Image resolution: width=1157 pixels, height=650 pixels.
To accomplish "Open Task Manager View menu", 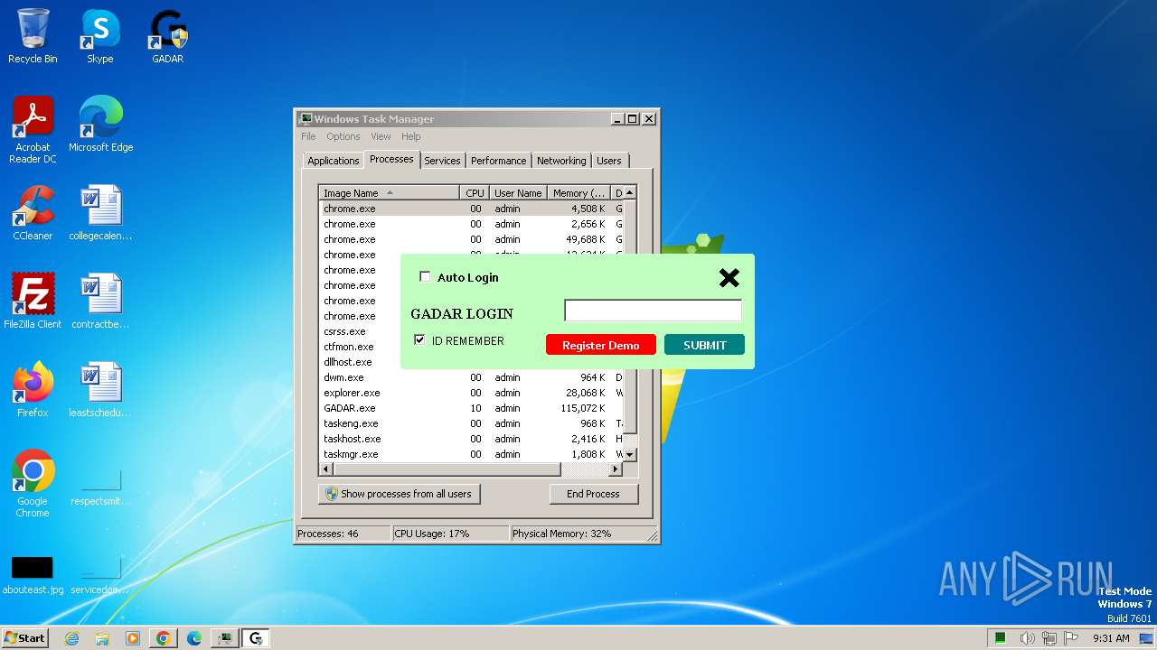I will 381,136.
